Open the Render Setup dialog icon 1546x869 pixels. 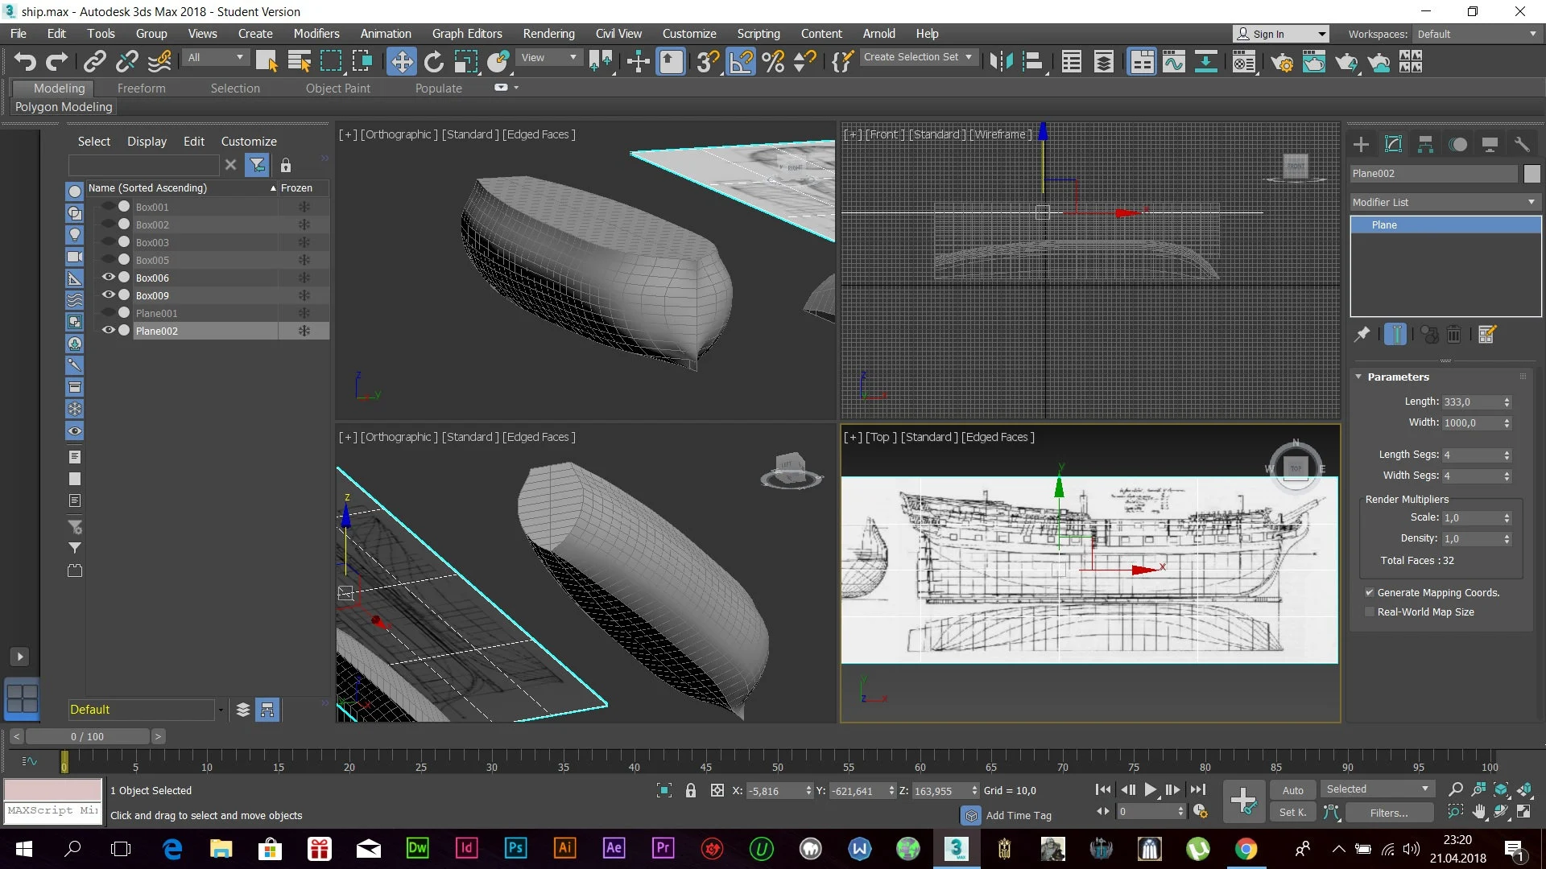tap(1282, 62)
